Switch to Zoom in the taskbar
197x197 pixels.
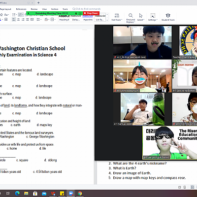(71, 193)
